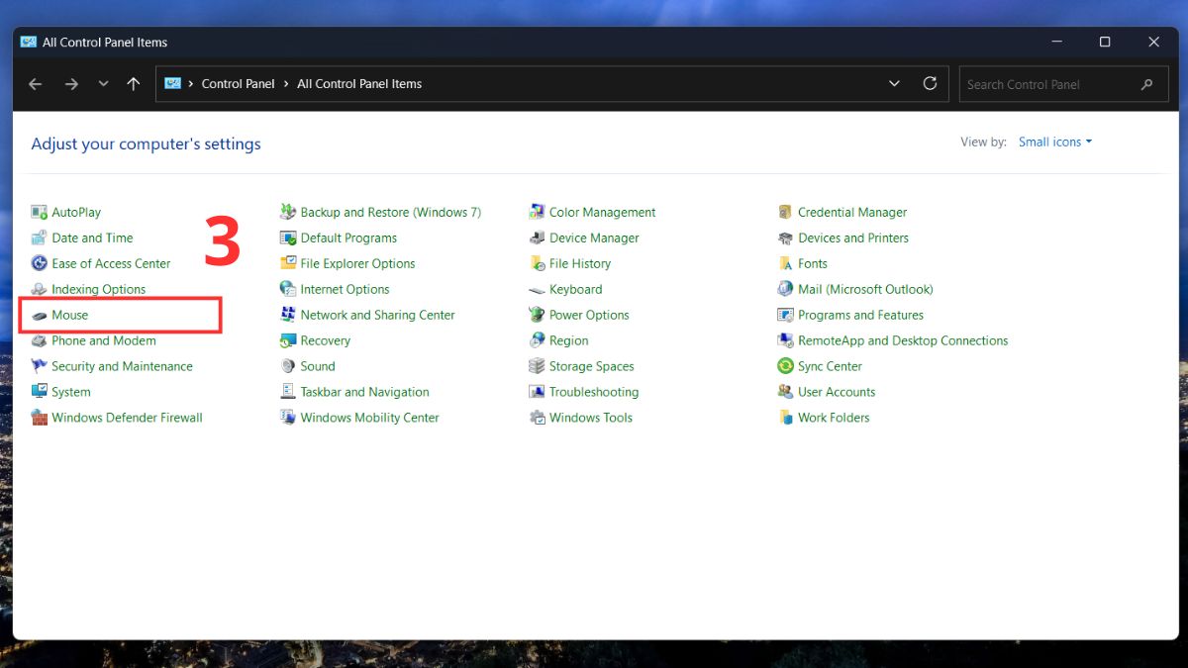
Task: Navigate back using the Back arrow
Action: 36,84
